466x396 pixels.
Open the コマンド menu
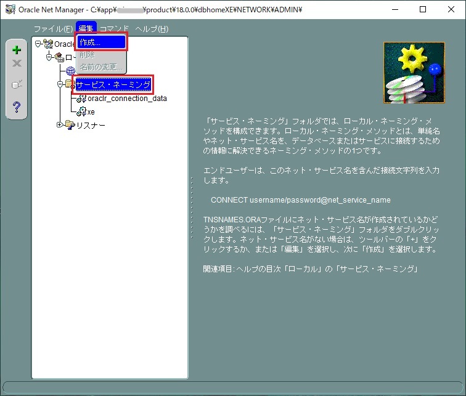click(114, 28)
